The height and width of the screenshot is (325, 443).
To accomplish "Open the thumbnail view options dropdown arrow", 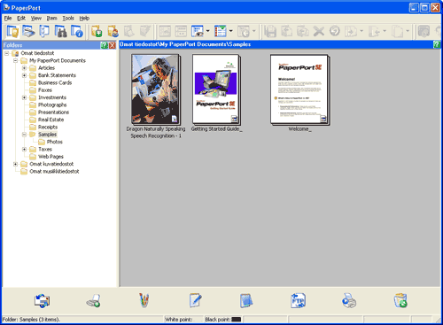I will [x=208, y=31].
